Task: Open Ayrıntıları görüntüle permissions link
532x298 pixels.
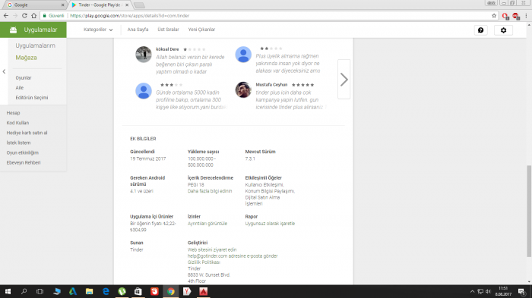Action: tap(207, 224)
